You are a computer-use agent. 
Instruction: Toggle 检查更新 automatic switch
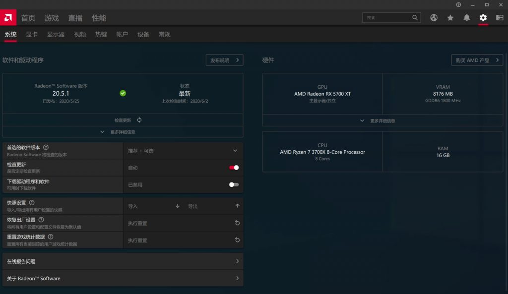(234, 168)
